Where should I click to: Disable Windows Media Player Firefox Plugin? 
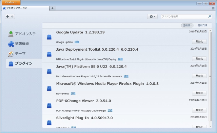tap(199, 93)
